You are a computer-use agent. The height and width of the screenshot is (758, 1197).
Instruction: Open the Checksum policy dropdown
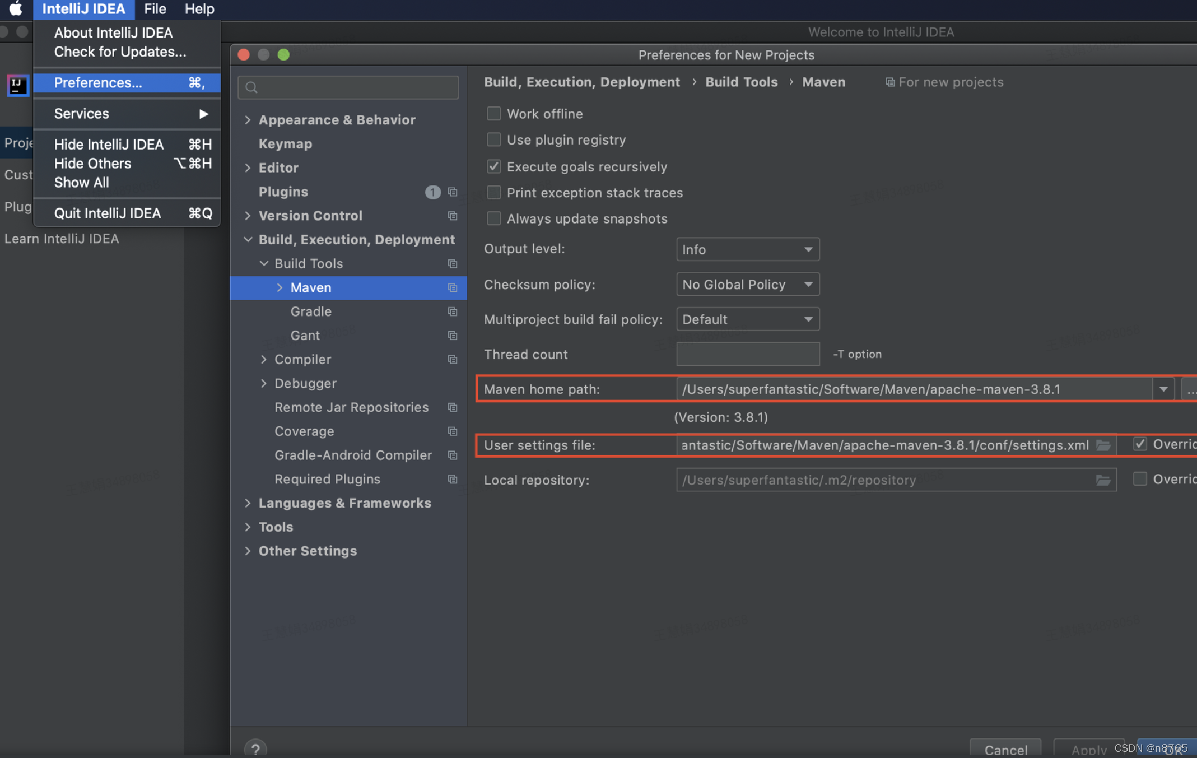click(747, 285)
